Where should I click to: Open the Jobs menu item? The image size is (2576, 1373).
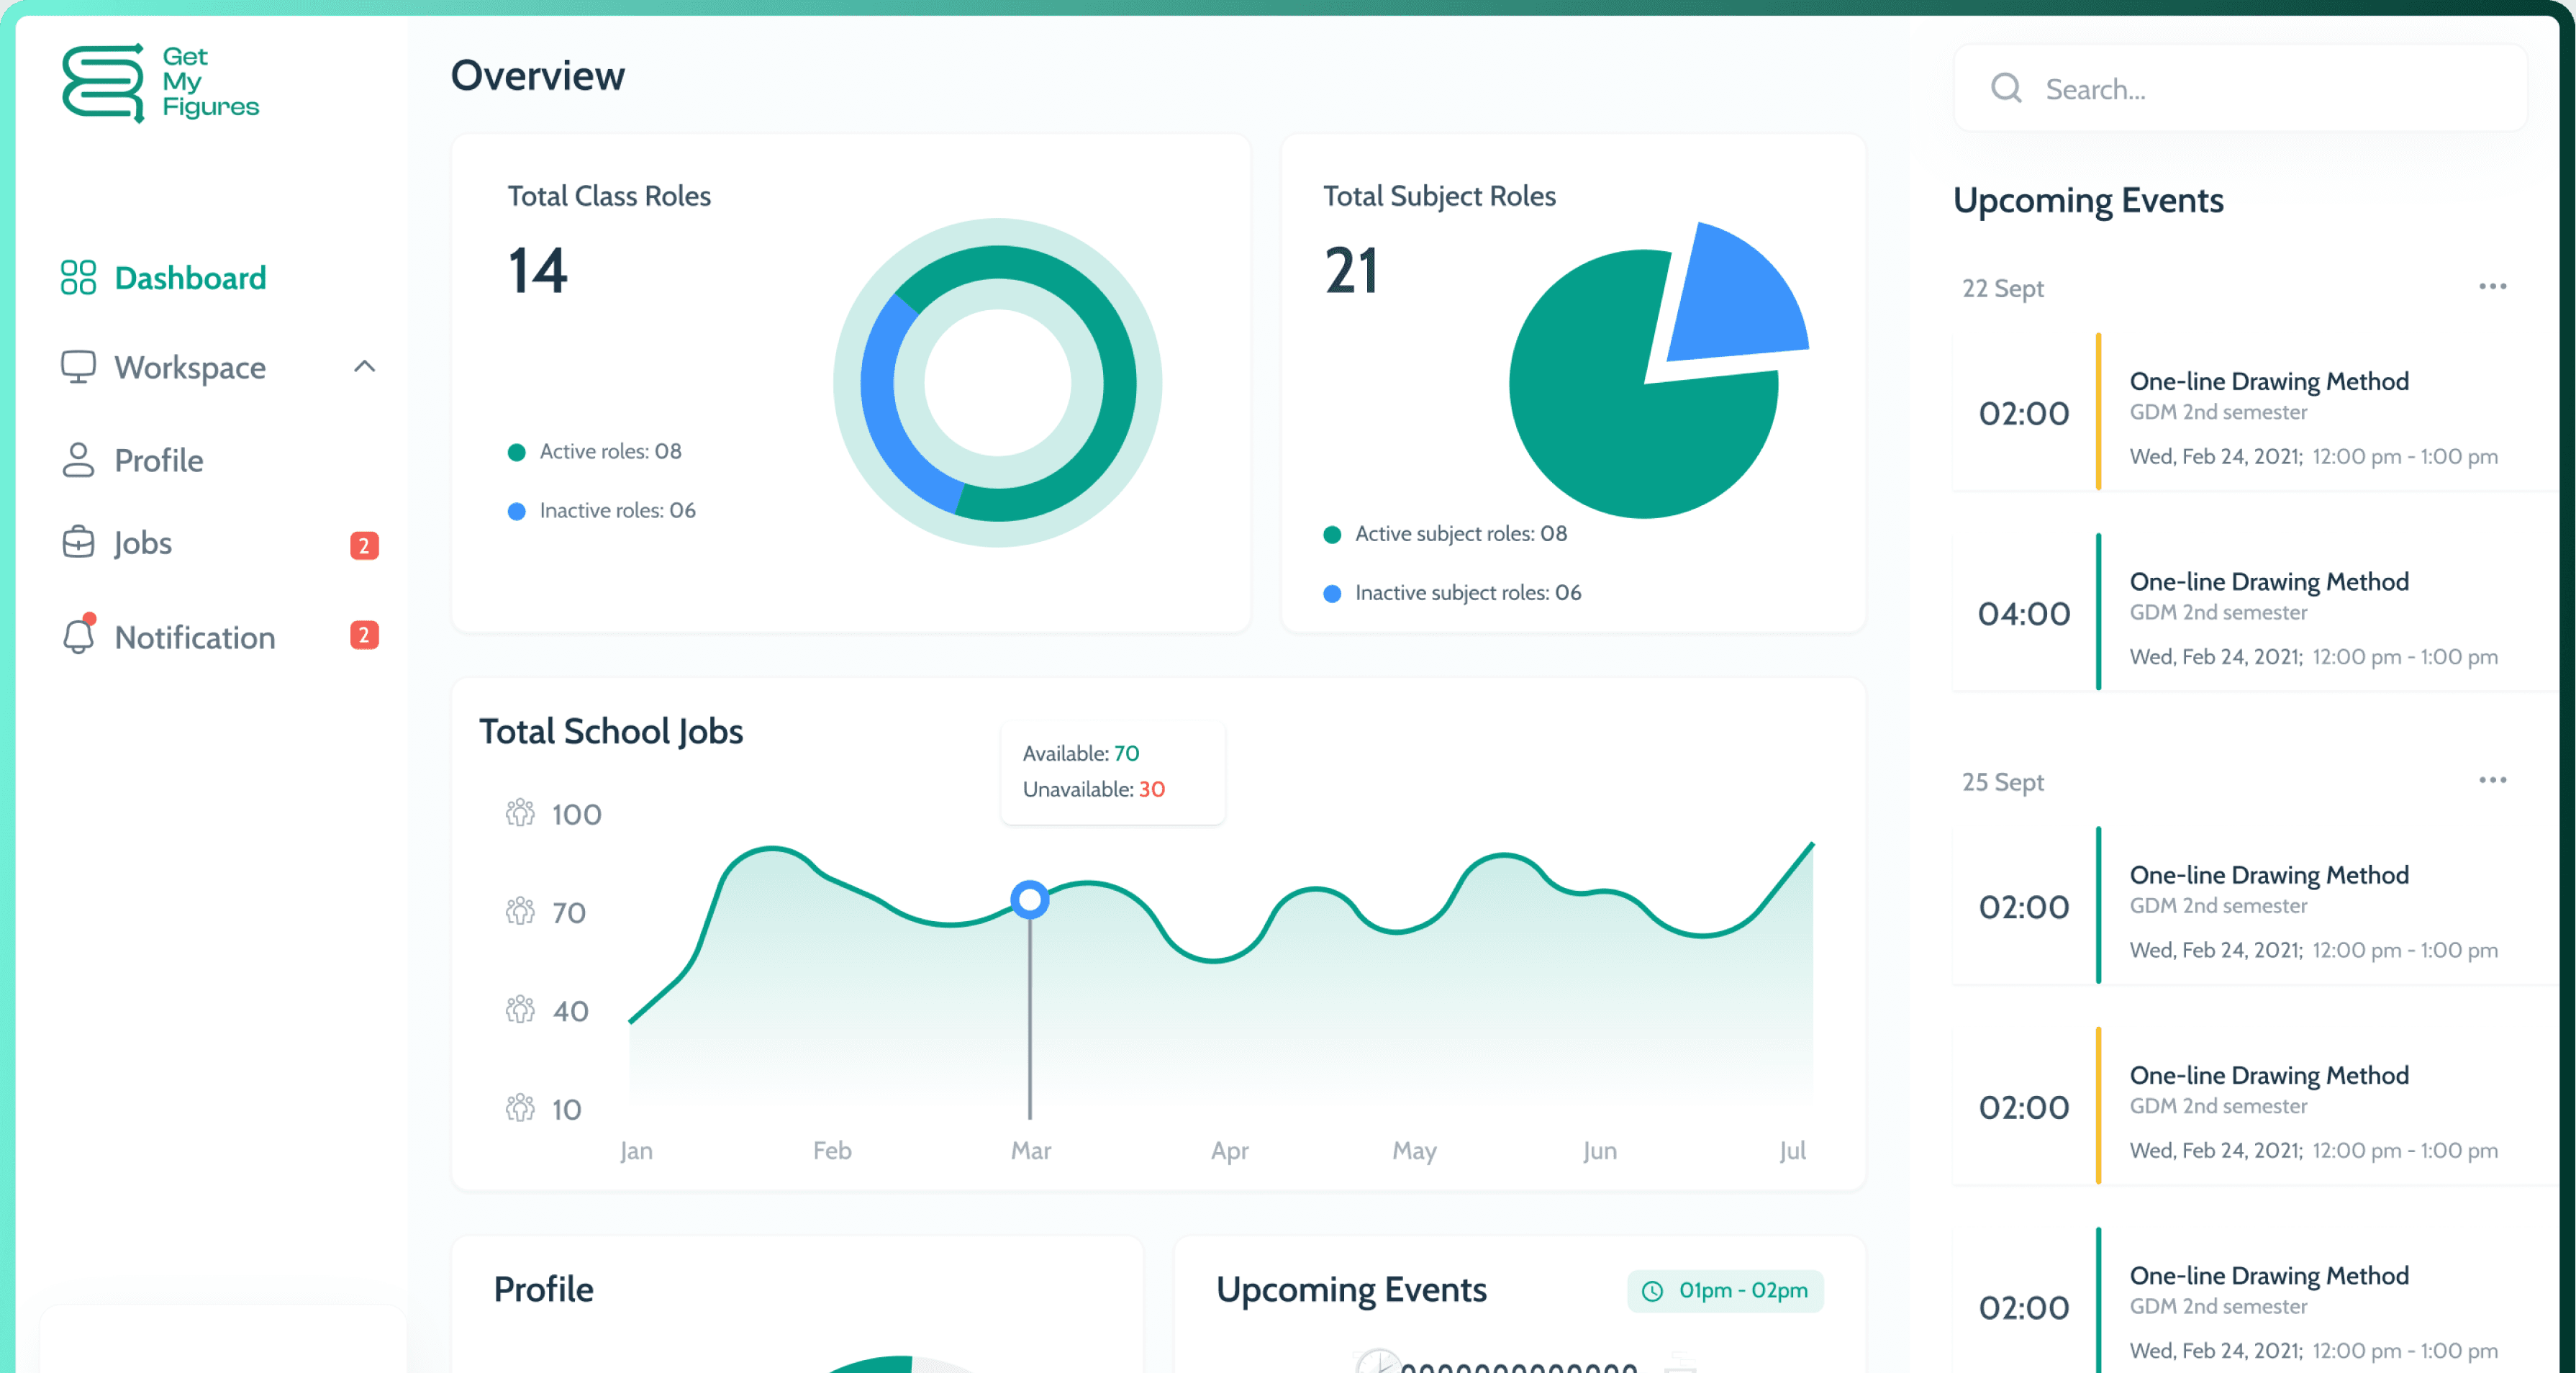[143, 543]
